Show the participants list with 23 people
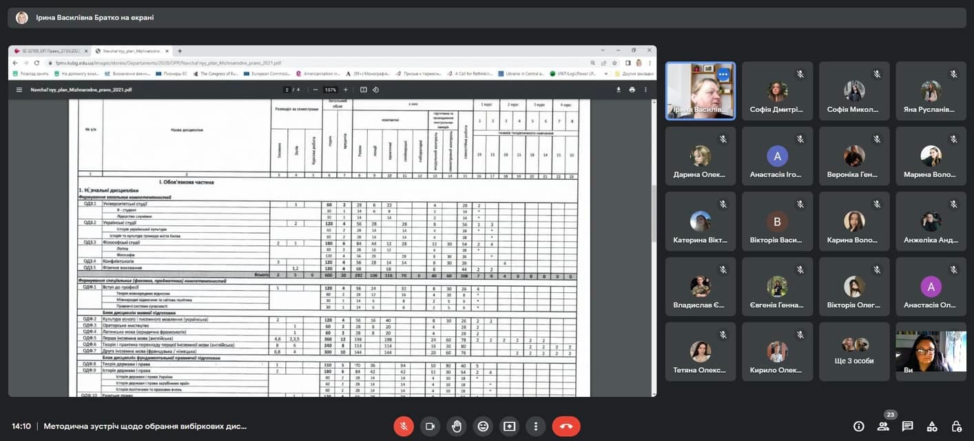Image resolution: width=974 pixels, height=441 pixels. [883, 426]
